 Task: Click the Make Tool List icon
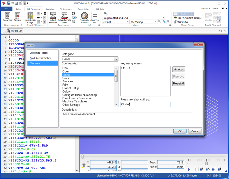[x=94, y=16]
